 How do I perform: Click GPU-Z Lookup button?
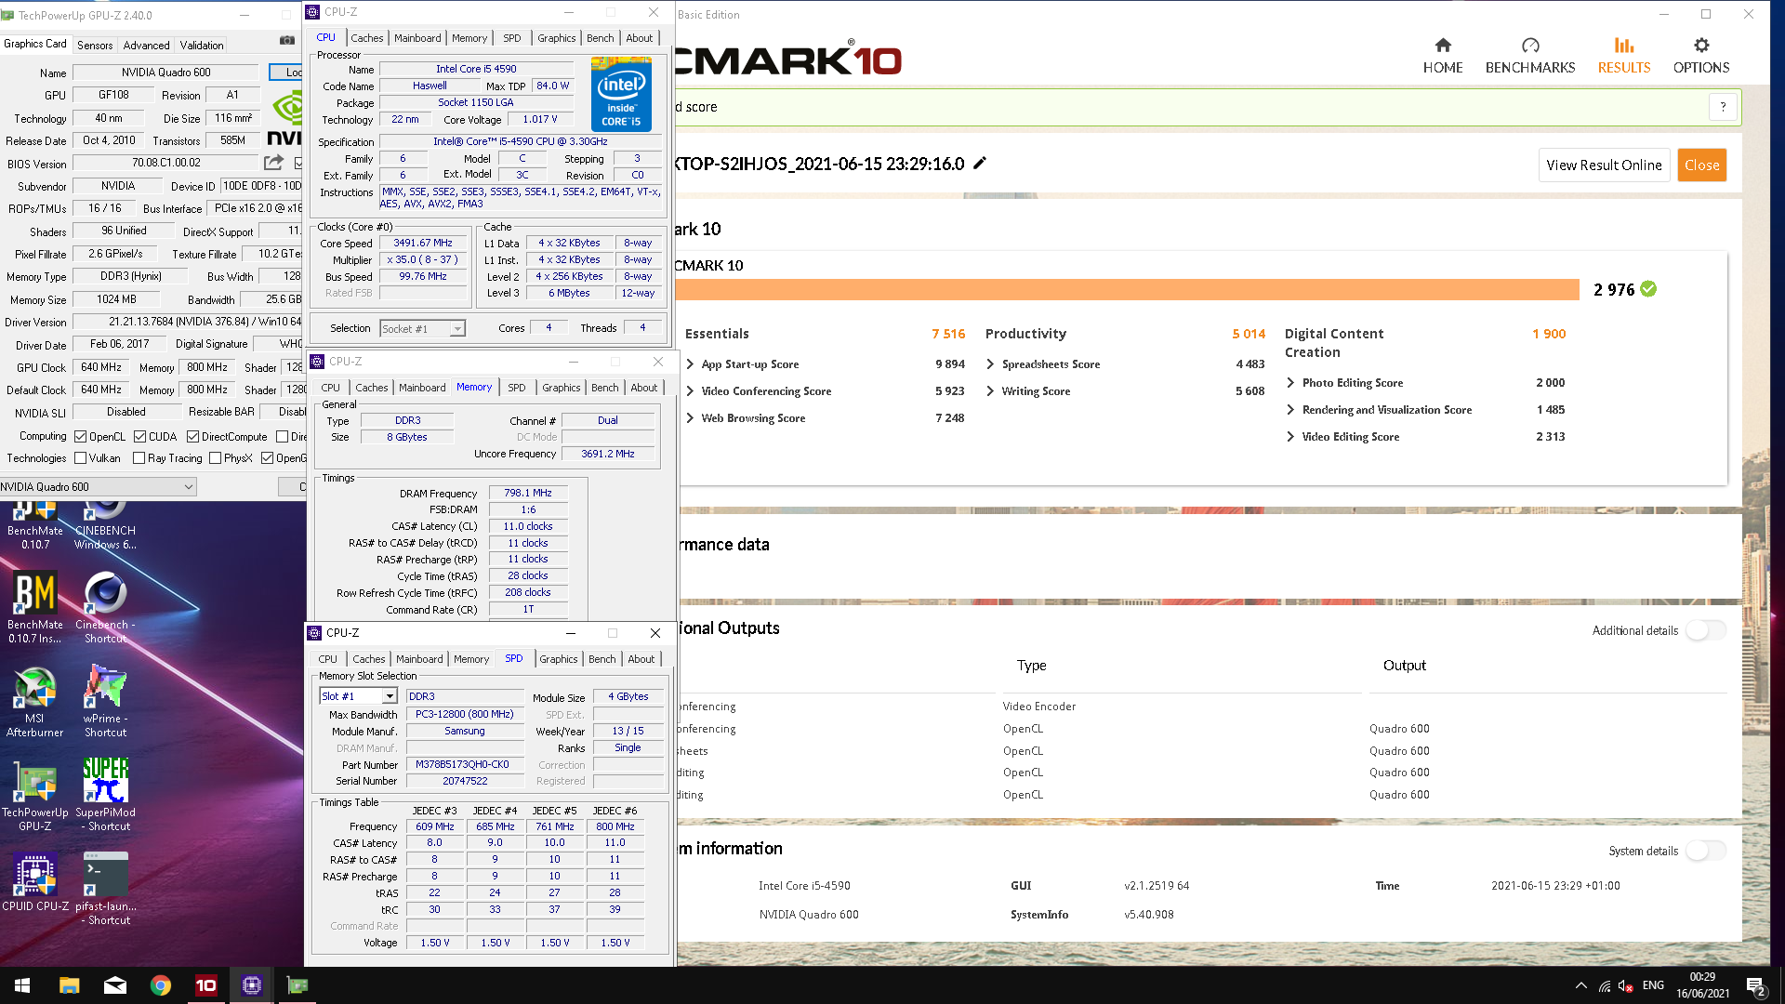288,73
